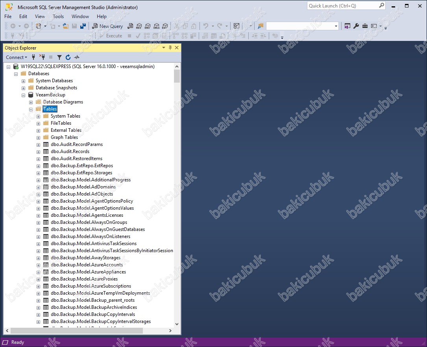This screenshot has height=347, width=427.
Task: Open the Properties wrench icon
Action: [x=356, y=26]
